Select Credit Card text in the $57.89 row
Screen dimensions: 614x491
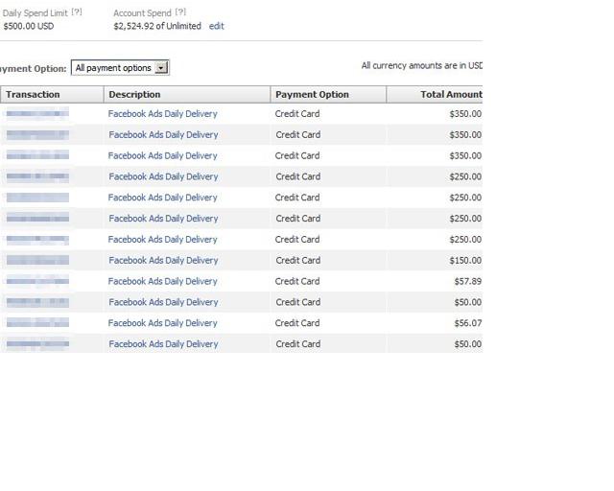point(297,281)
